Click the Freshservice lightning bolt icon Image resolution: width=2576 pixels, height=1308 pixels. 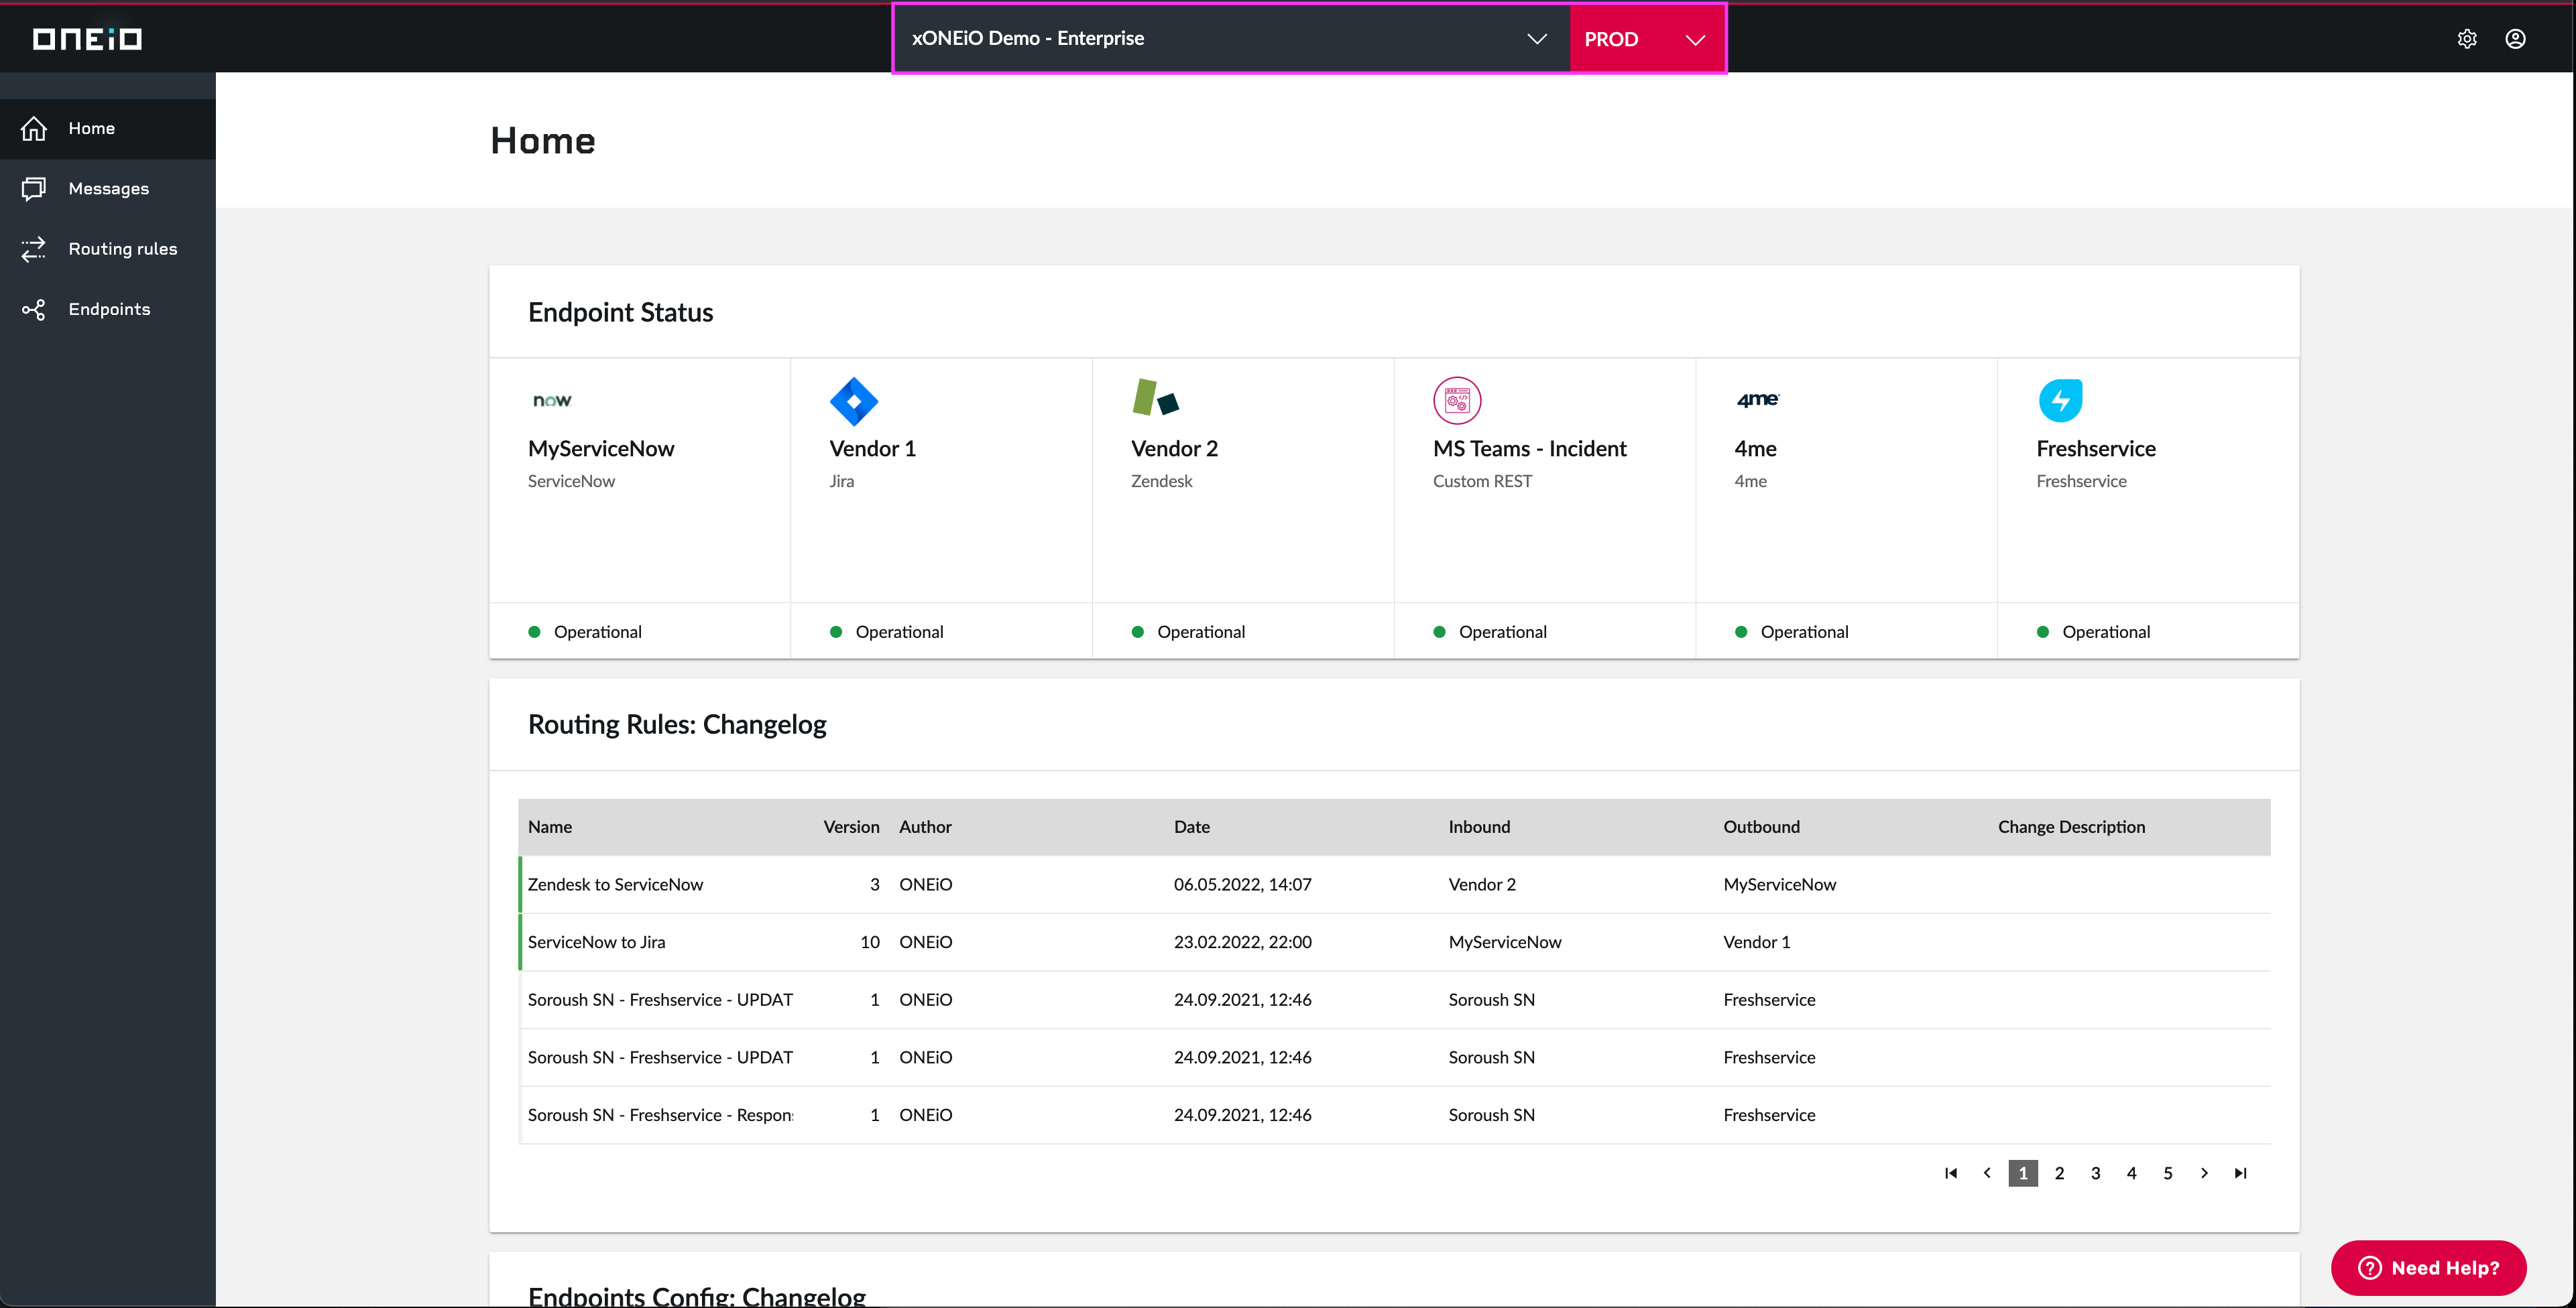coord(2061,401)
